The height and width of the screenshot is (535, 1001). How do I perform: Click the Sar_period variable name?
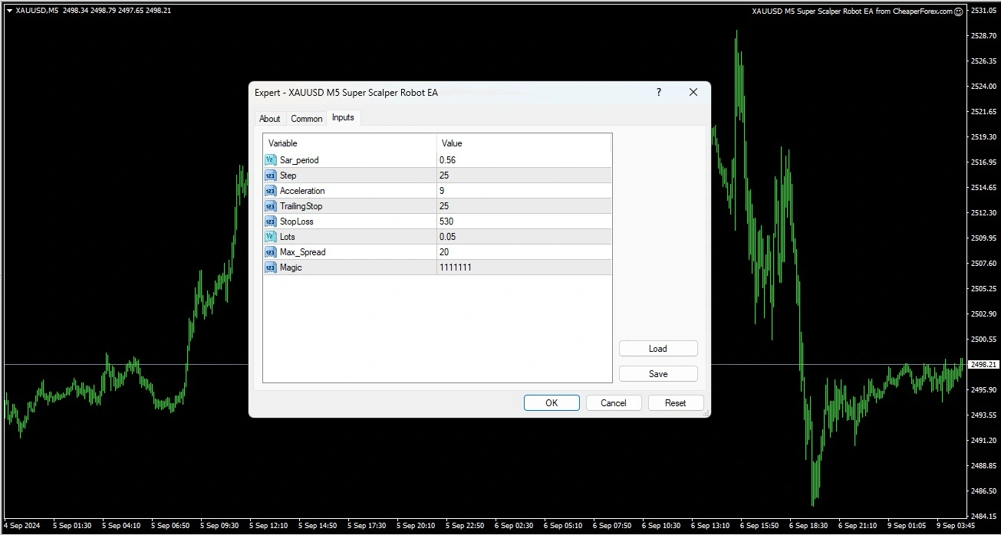[x=299, y=160]
